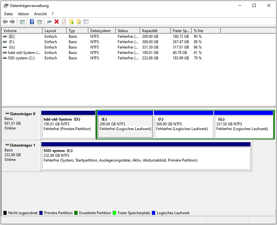
Task: Select the (E:) volume name in list
Action: [12, 36]
